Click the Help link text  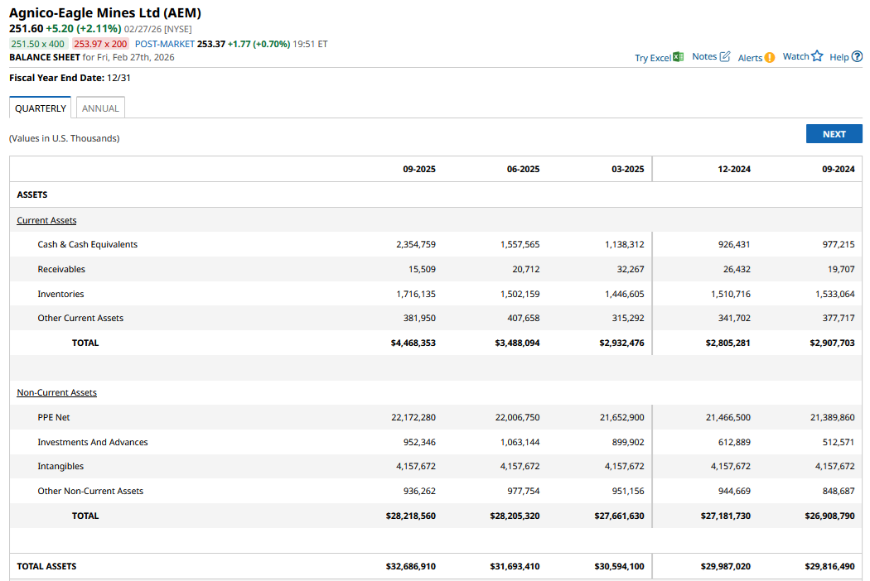click(x=839, y=57)
